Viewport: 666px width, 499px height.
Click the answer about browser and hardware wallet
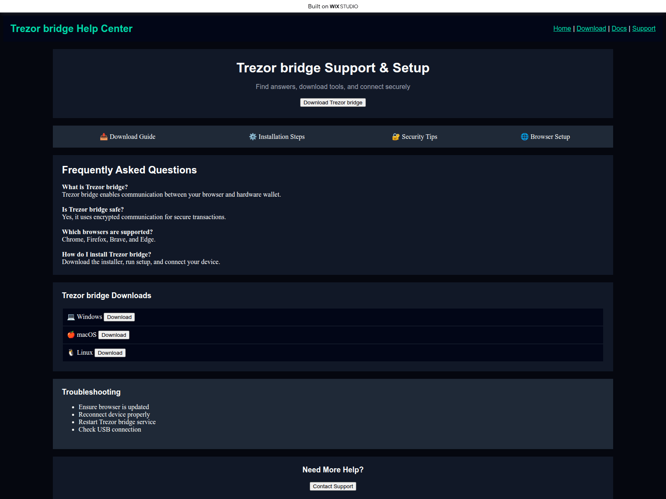coord(171,195)
